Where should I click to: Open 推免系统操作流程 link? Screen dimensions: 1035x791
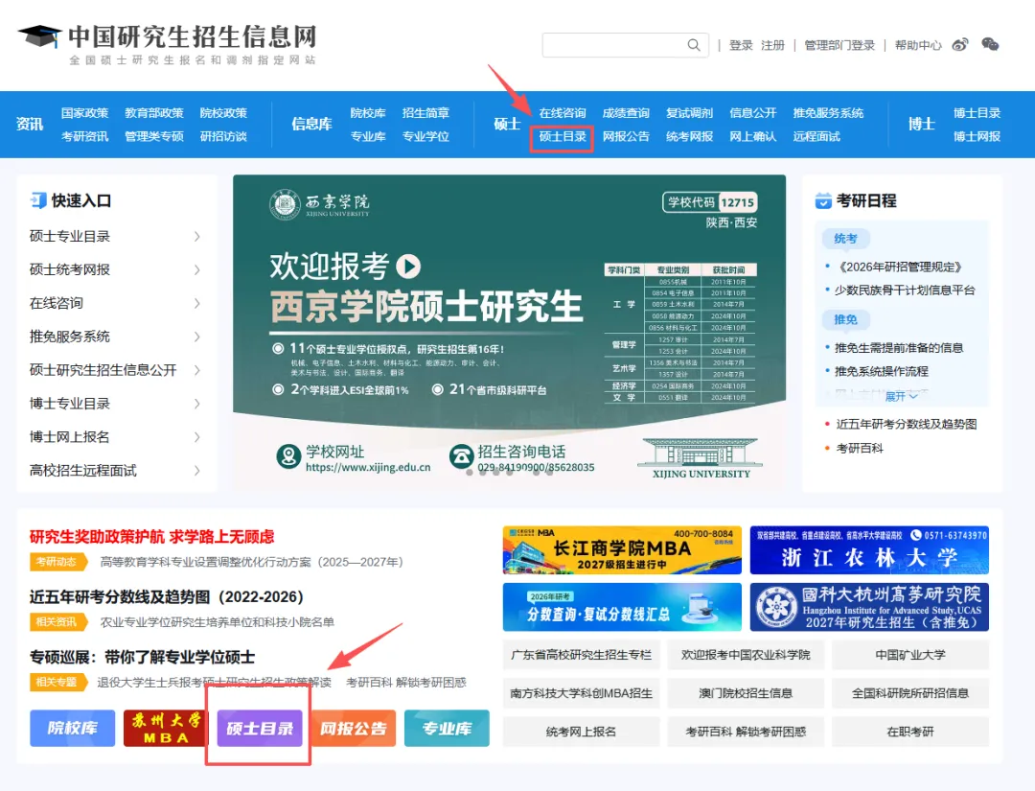pos(882,371)
